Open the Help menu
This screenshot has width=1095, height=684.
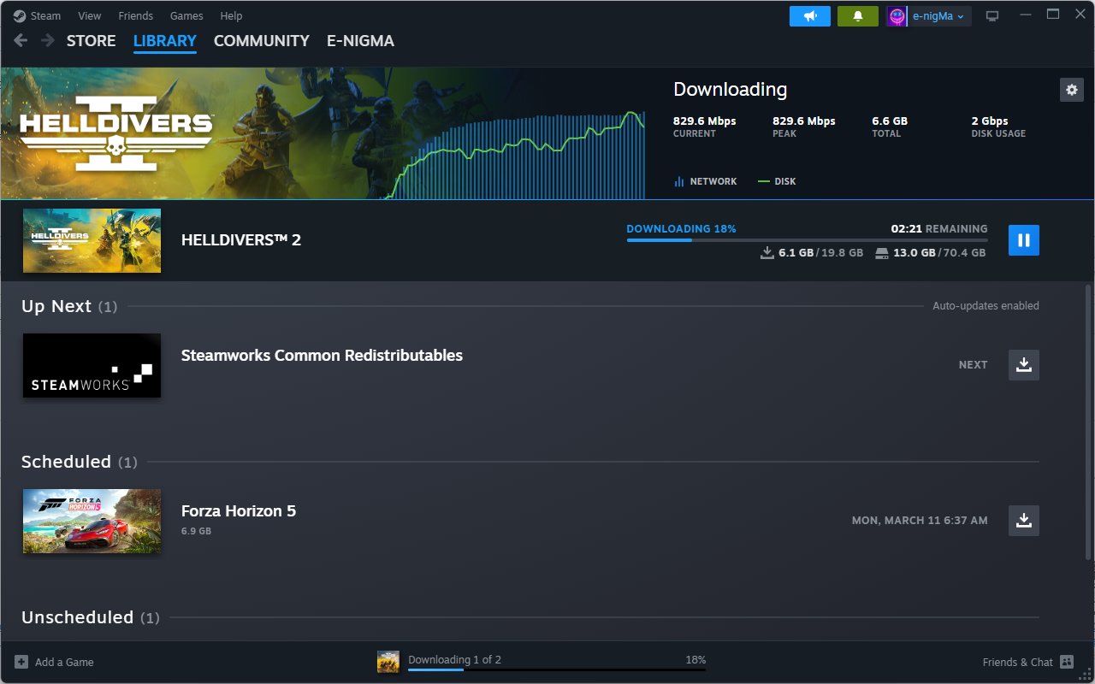[231, 15]
